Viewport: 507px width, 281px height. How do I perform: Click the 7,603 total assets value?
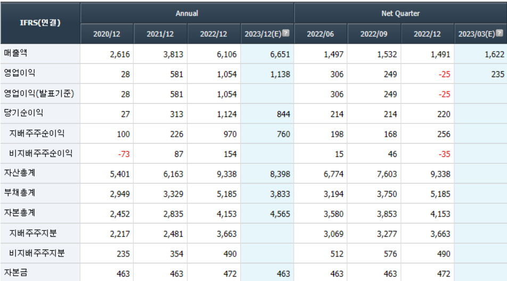[387, 174]
